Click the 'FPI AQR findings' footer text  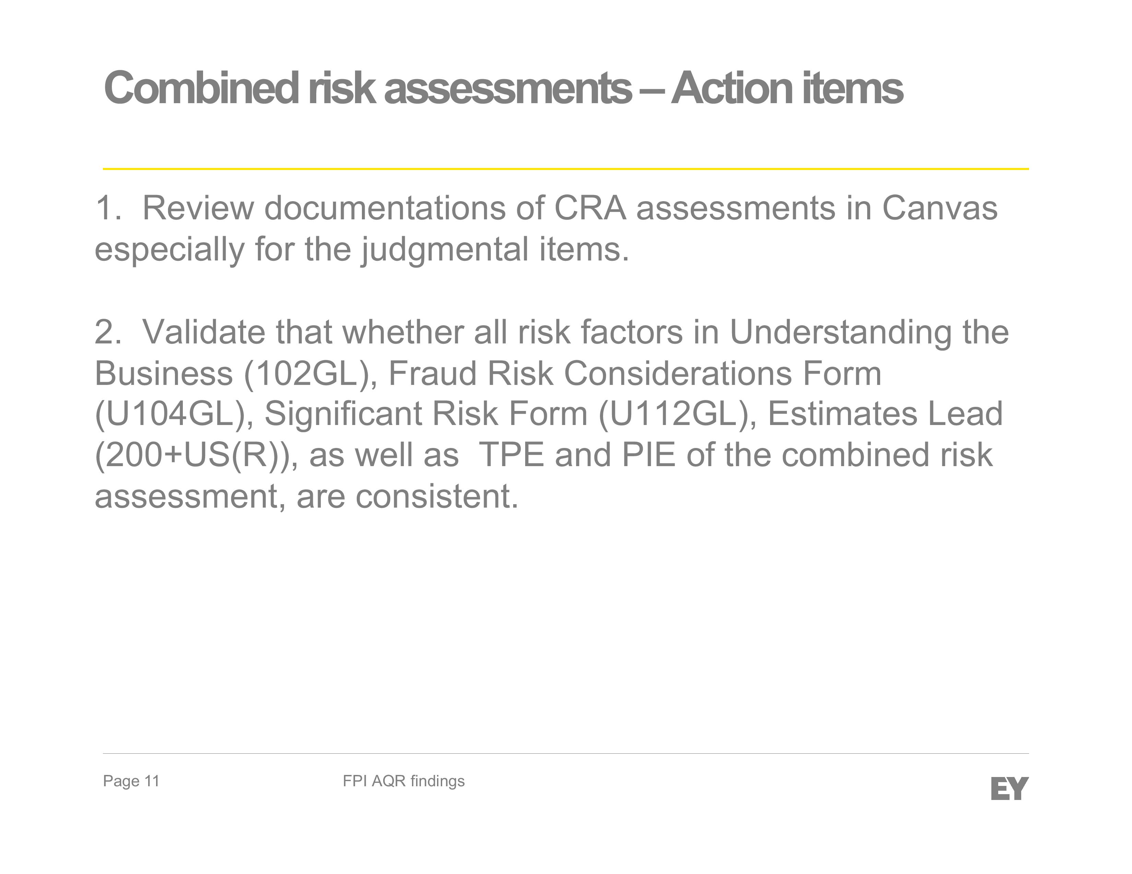click(404, 781)
